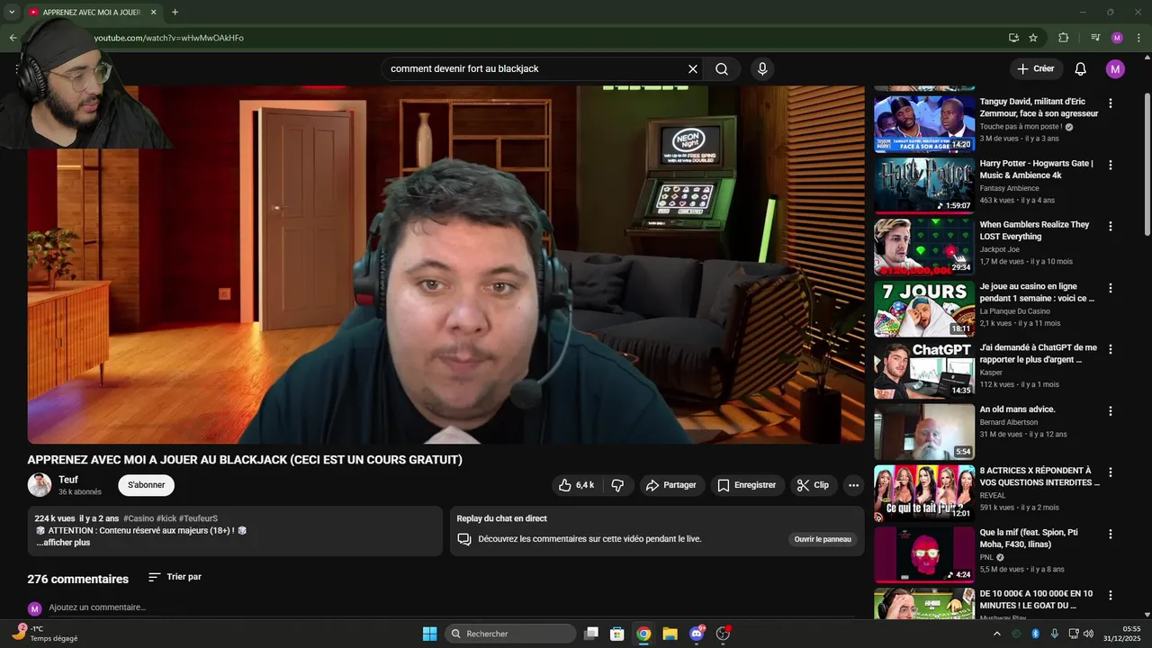Open Microsoft Store from the taskbar
1152x648 pixels.
point(617,634)
